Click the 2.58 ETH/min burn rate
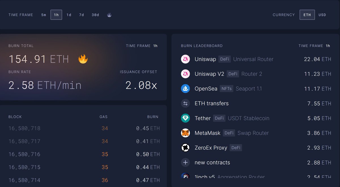This screenshot has width=340, height=187. 45,85
